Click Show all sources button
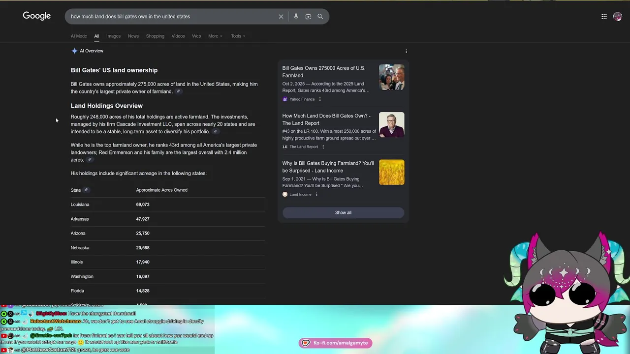630x354 pixels. (343, 212)
